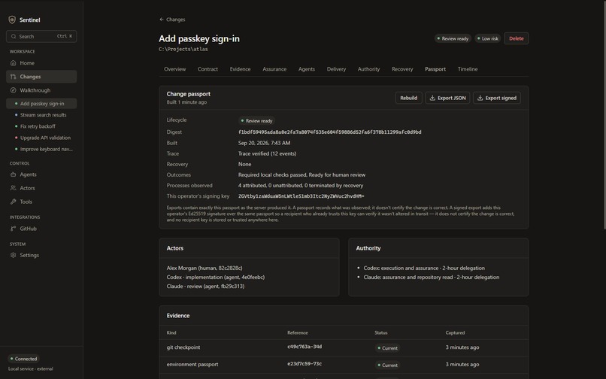Open the Home page

tap(41, 62)
